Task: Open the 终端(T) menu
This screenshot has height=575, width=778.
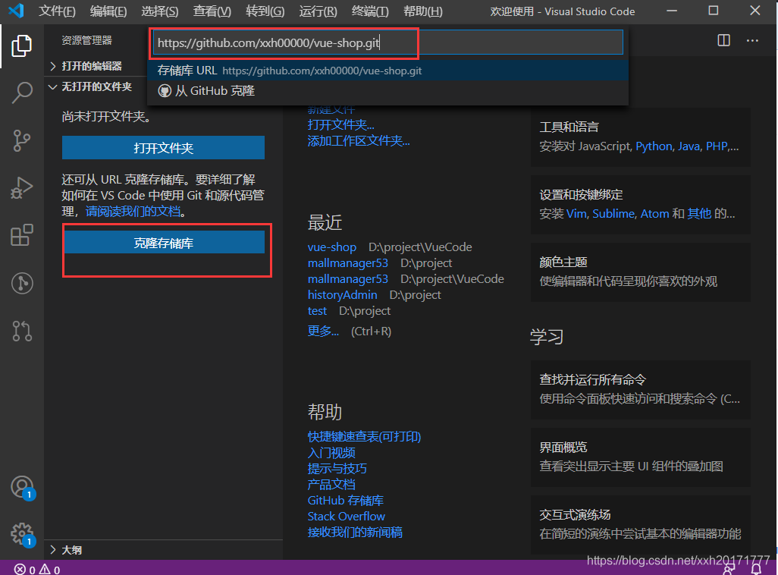Action: pyautogui.click(x=370, y=11)
